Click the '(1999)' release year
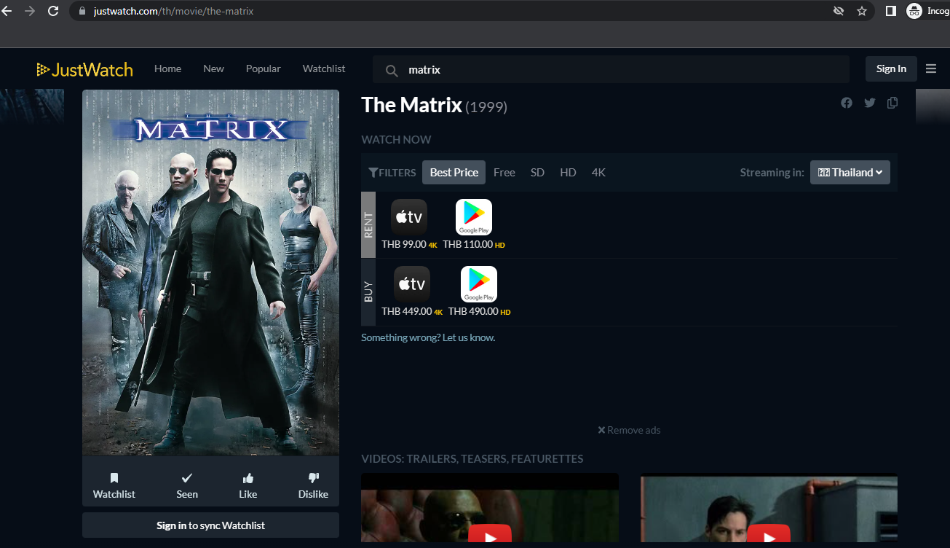 click(486, 107)
